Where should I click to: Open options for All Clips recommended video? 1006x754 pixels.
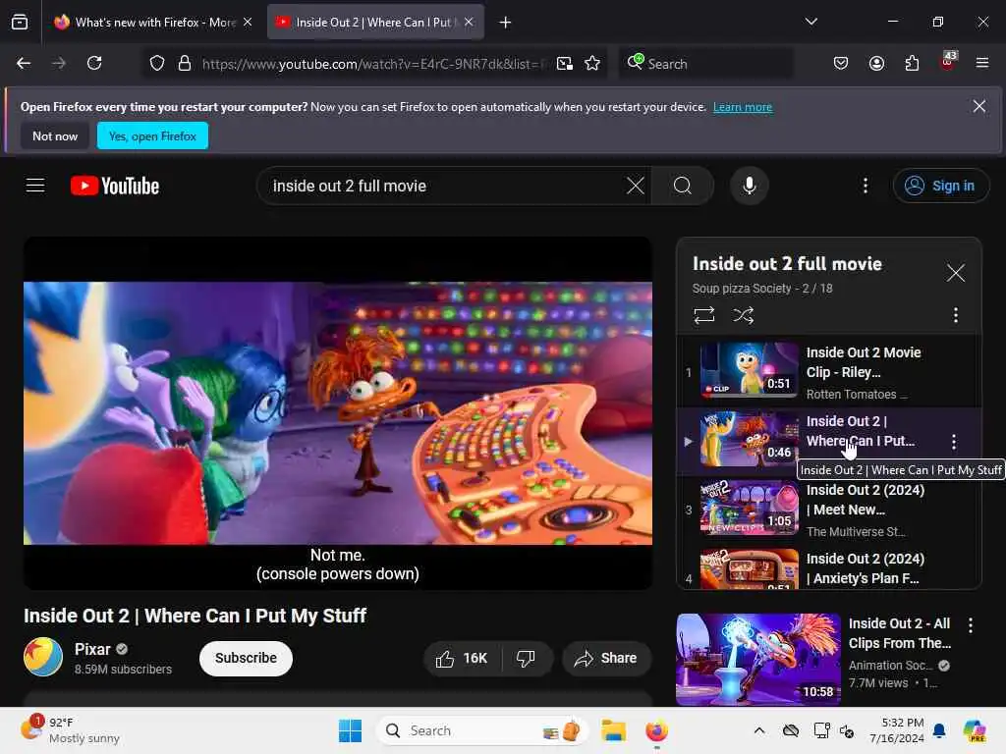(970, 625)
